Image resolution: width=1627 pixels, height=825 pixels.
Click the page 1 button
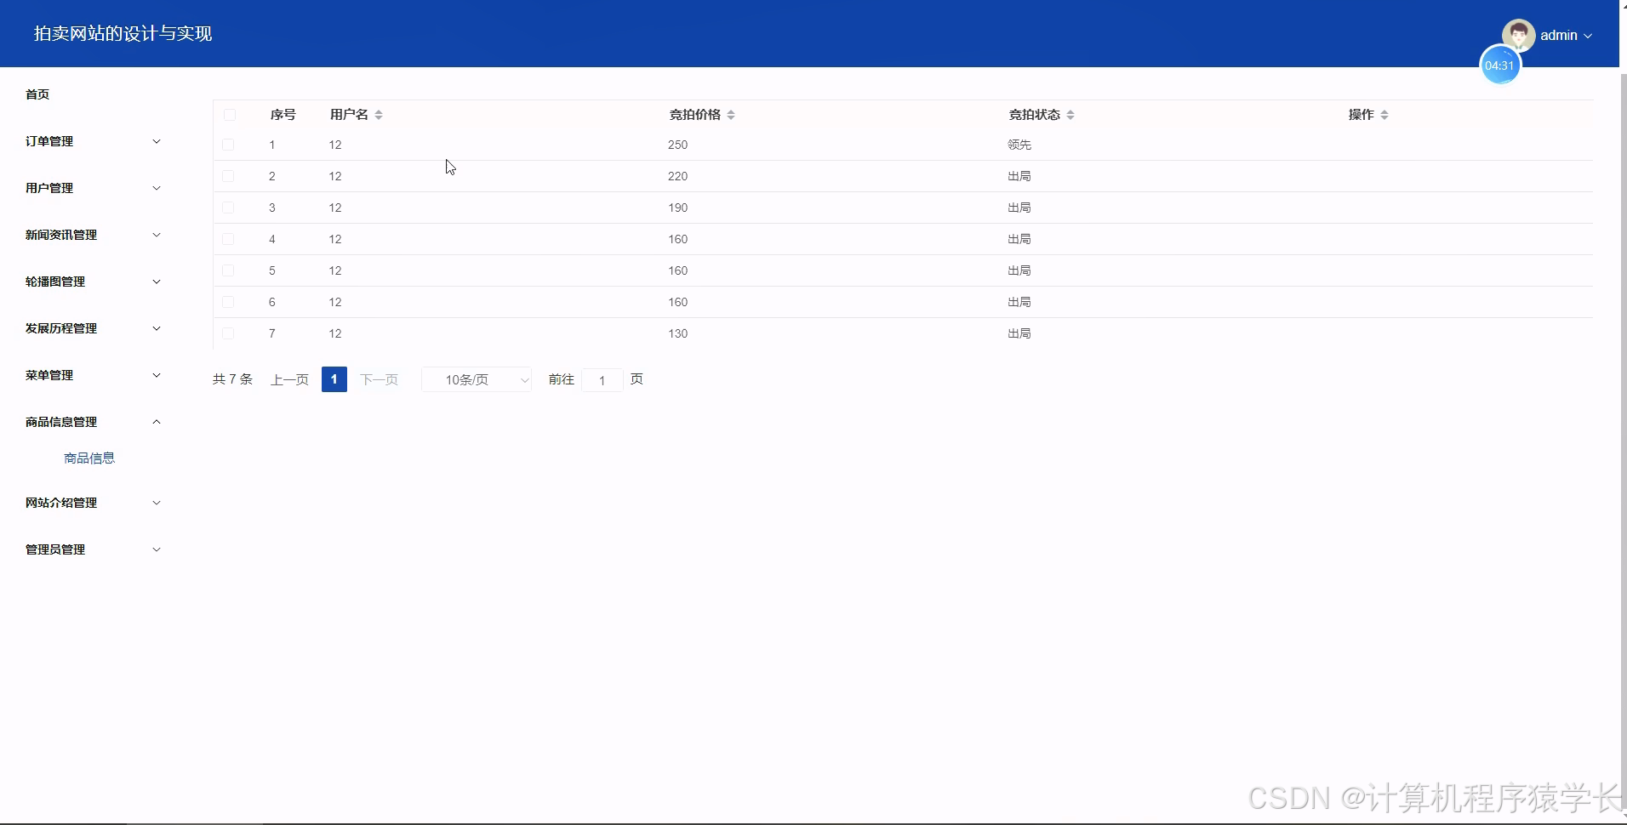coord(334,379)
